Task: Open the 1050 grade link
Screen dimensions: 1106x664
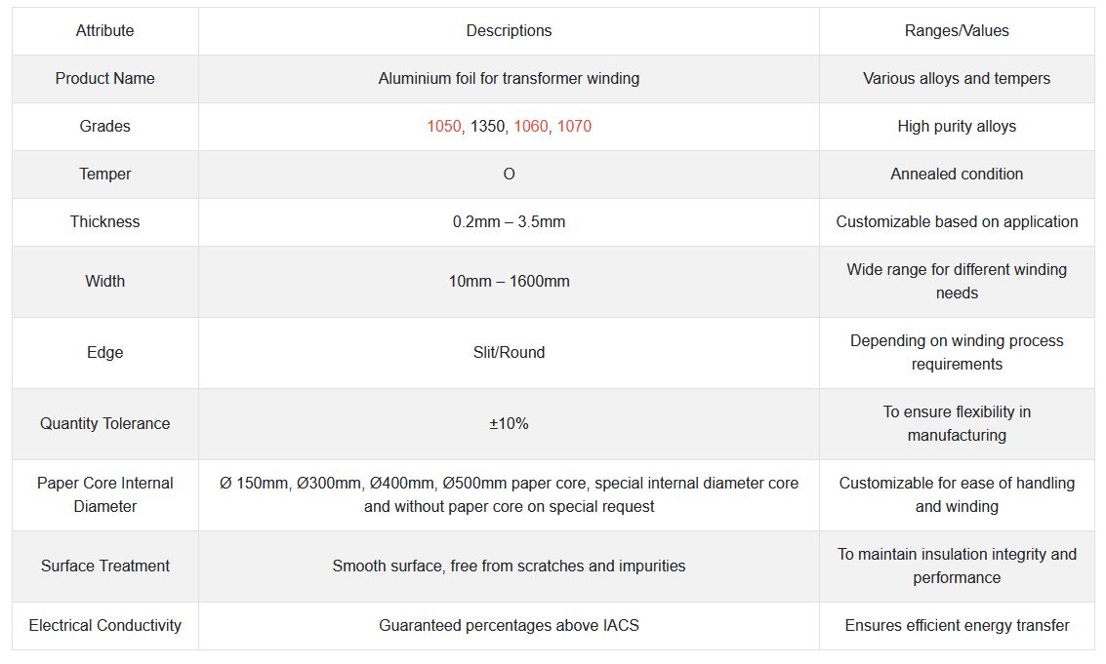Action: (x=443, y=127)
